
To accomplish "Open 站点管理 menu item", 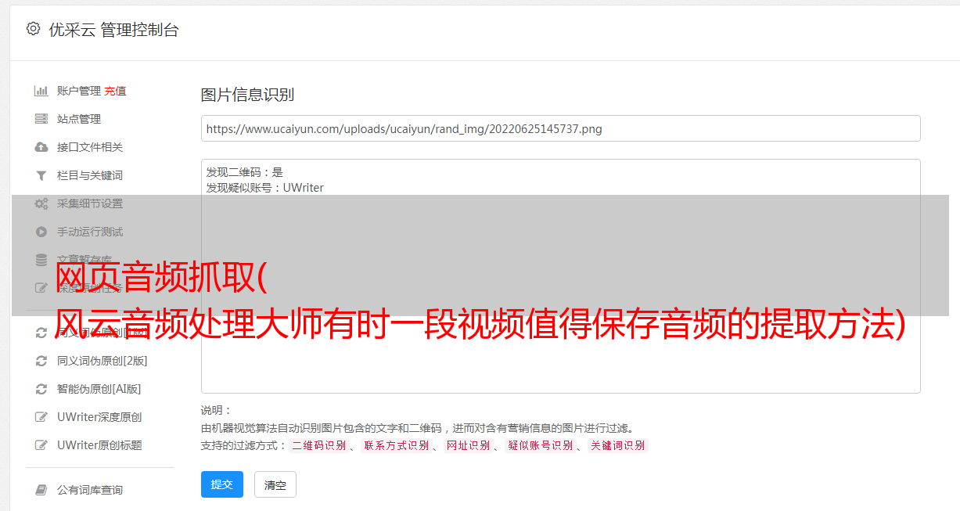I will [79, 119].
